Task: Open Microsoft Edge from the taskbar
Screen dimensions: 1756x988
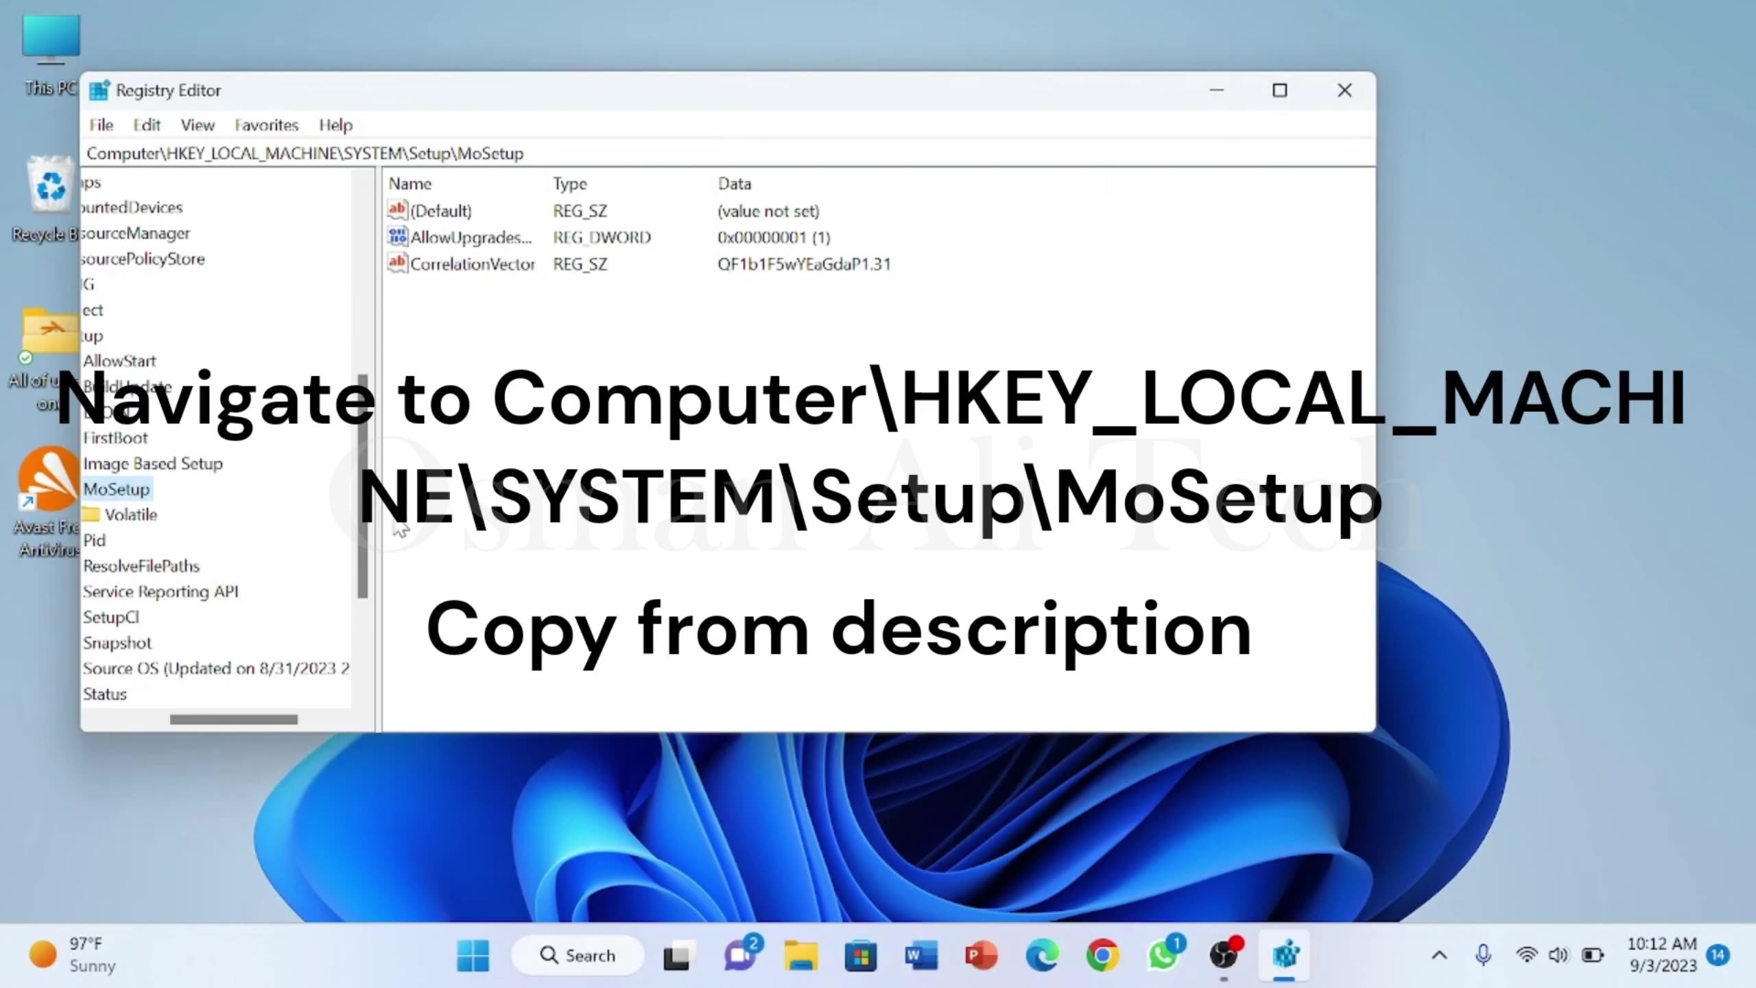Action: [1041, 955]
